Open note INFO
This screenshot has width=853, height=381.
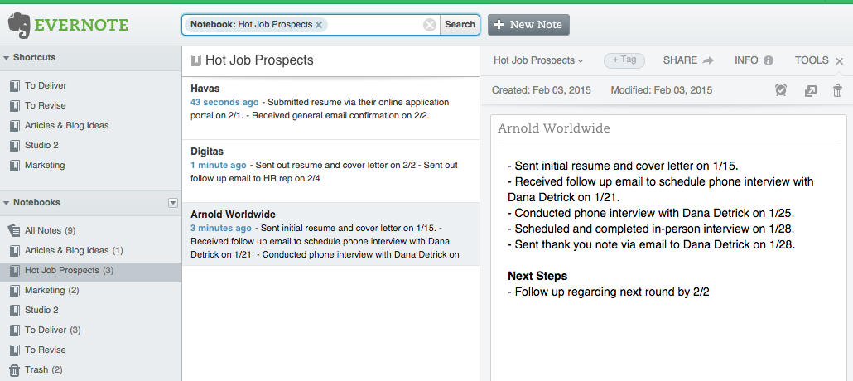(x=746, y=60)
